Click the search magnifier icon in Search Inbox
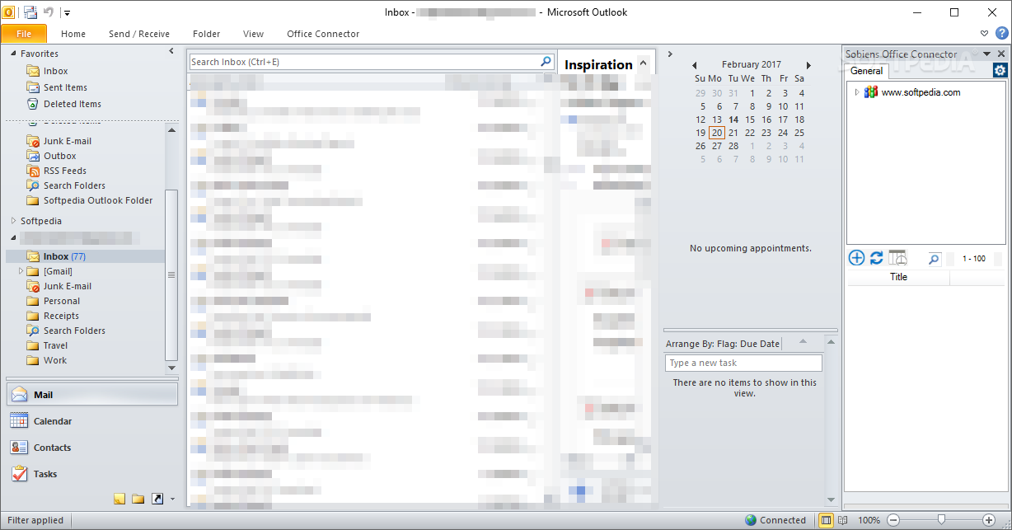This screenshot has height=530, width=1012. pos(546,61)
